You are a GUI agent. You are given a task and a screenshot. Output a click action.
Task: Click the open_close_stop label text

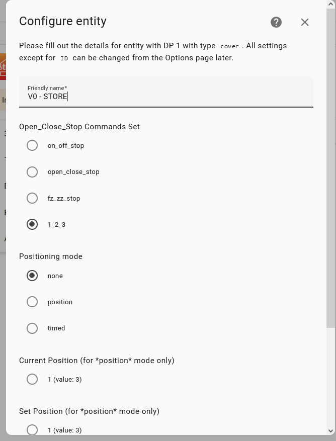coord(73,172)
